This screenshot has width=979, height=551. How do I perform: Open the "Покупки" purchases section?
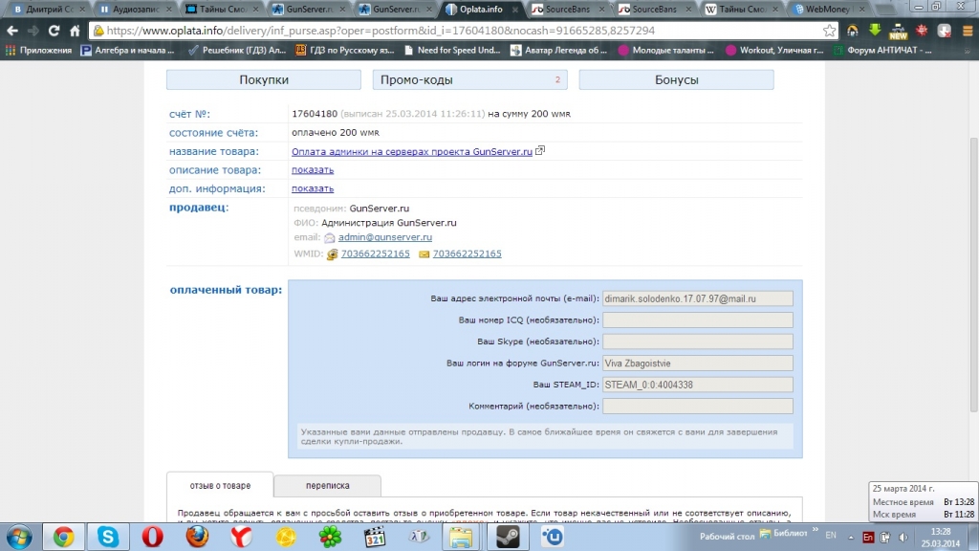263,80
